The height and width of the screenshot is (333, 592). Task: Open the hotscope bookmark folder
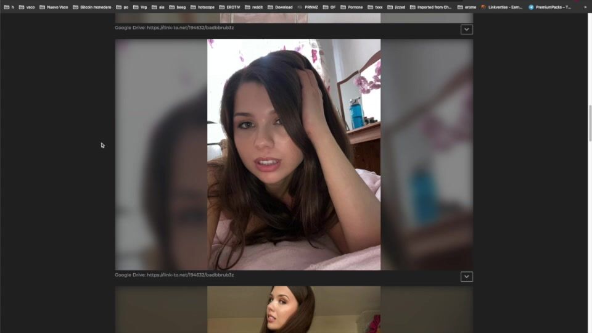coord(202,7)
